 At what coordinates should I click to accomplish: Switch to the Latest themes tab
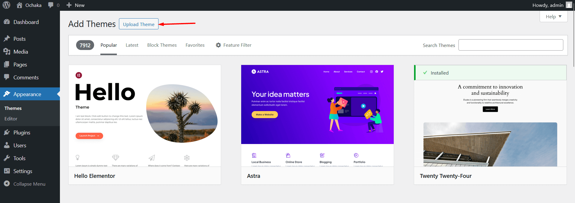(132, 45)
